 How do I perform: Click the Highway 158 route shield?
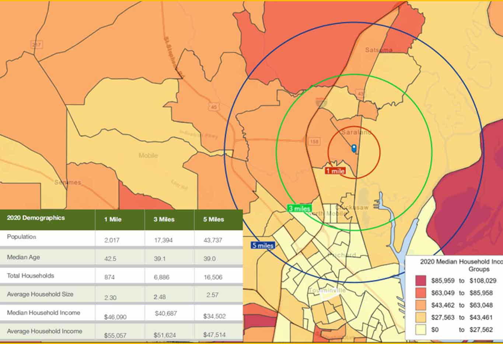click(314, 142)
